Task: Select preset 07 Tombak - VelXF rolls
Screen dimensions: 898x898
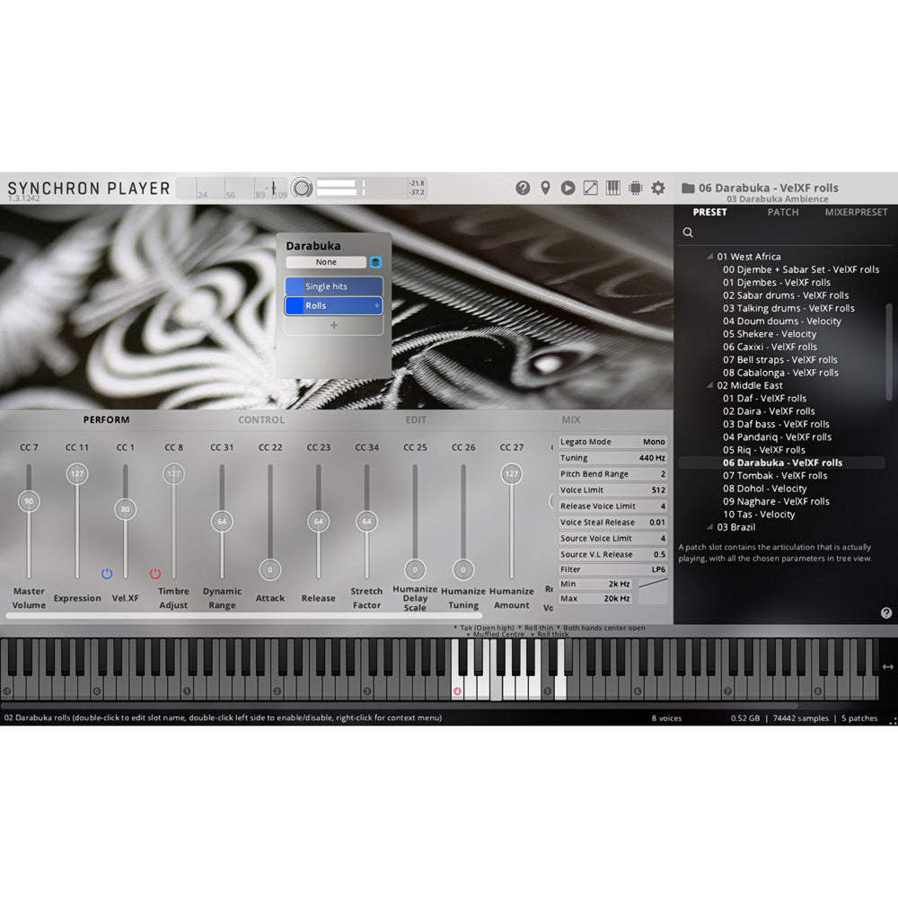Action: [774, 475]
